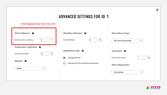
Task: Click the 'Wind Calibration' heading
Action: 22,33
